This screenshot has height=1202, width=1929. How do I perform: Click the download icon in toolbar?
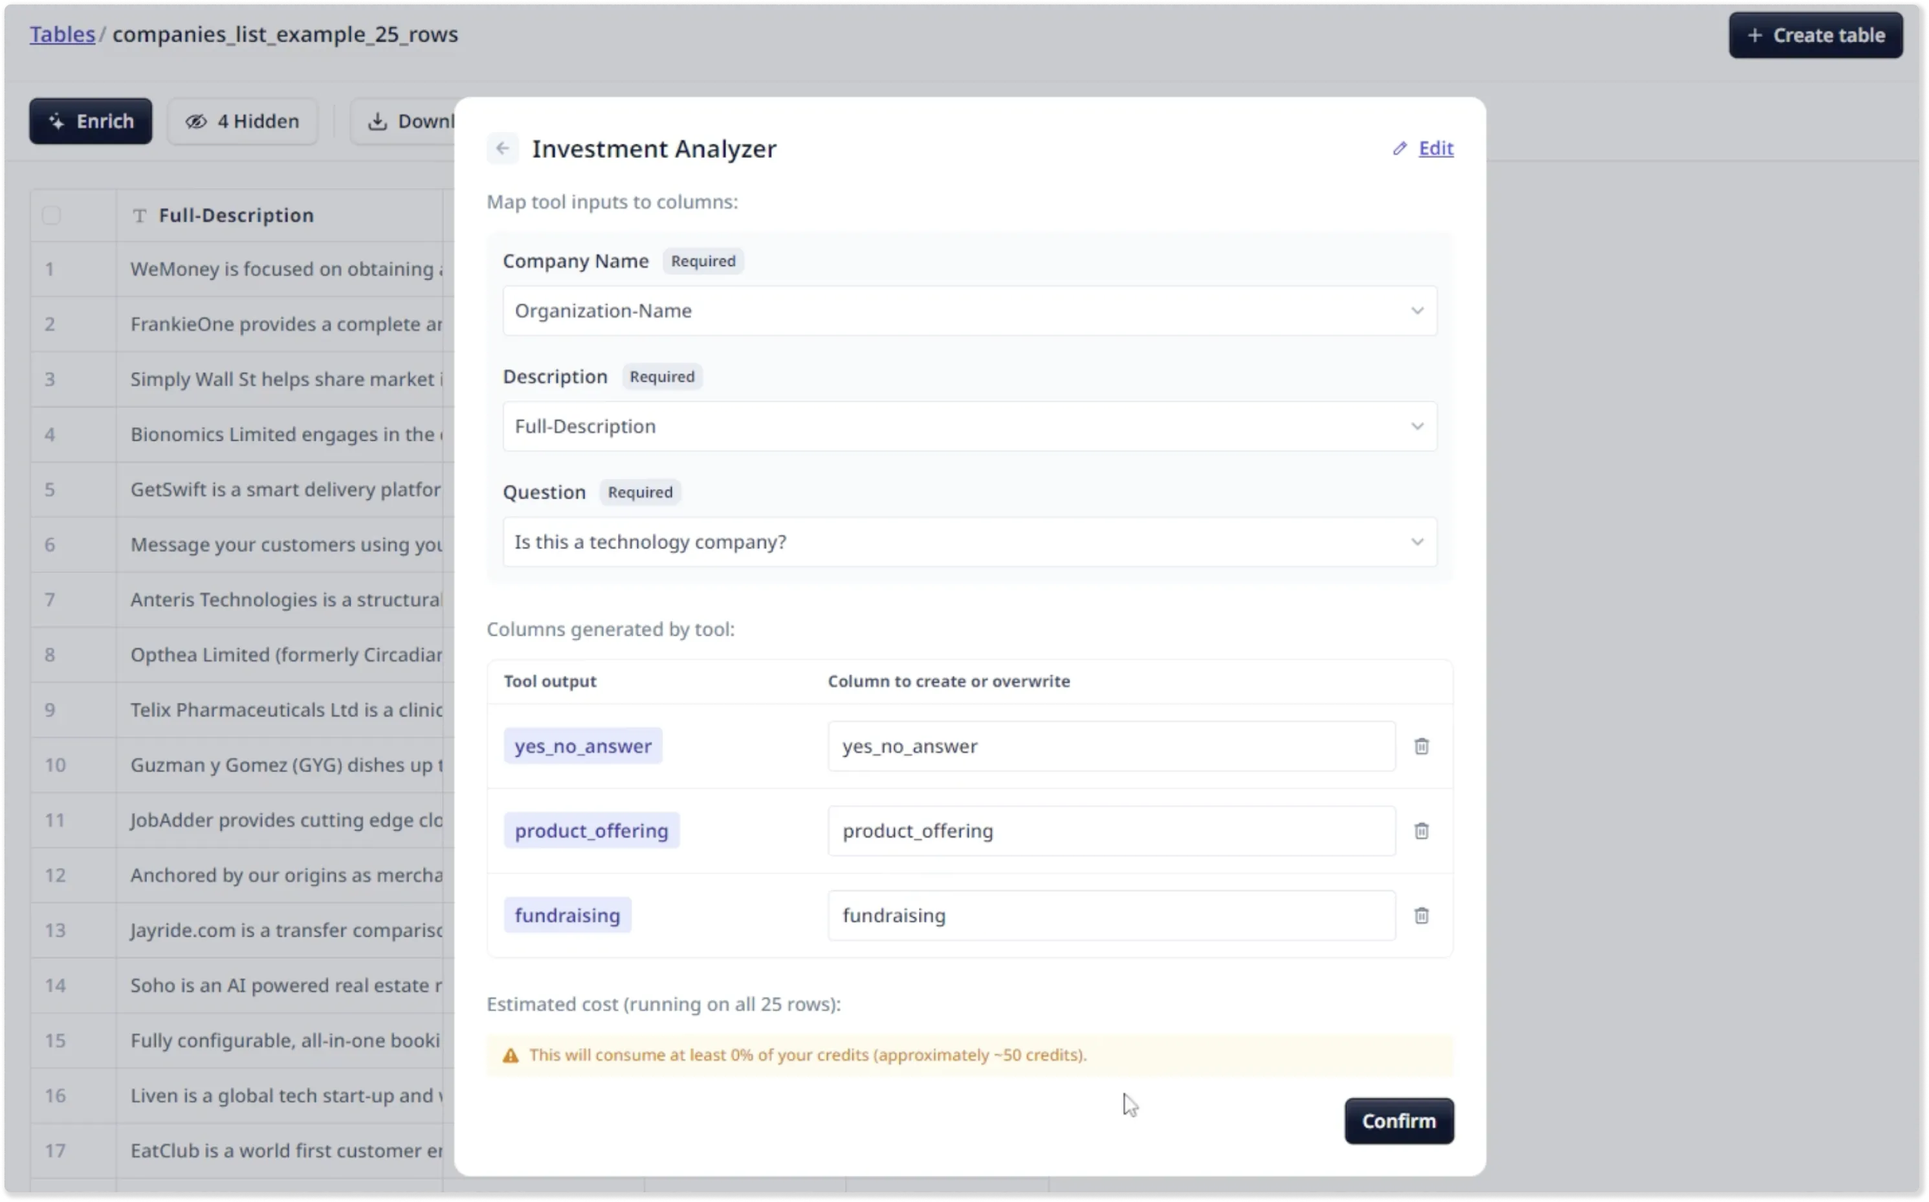click(377, 121)
